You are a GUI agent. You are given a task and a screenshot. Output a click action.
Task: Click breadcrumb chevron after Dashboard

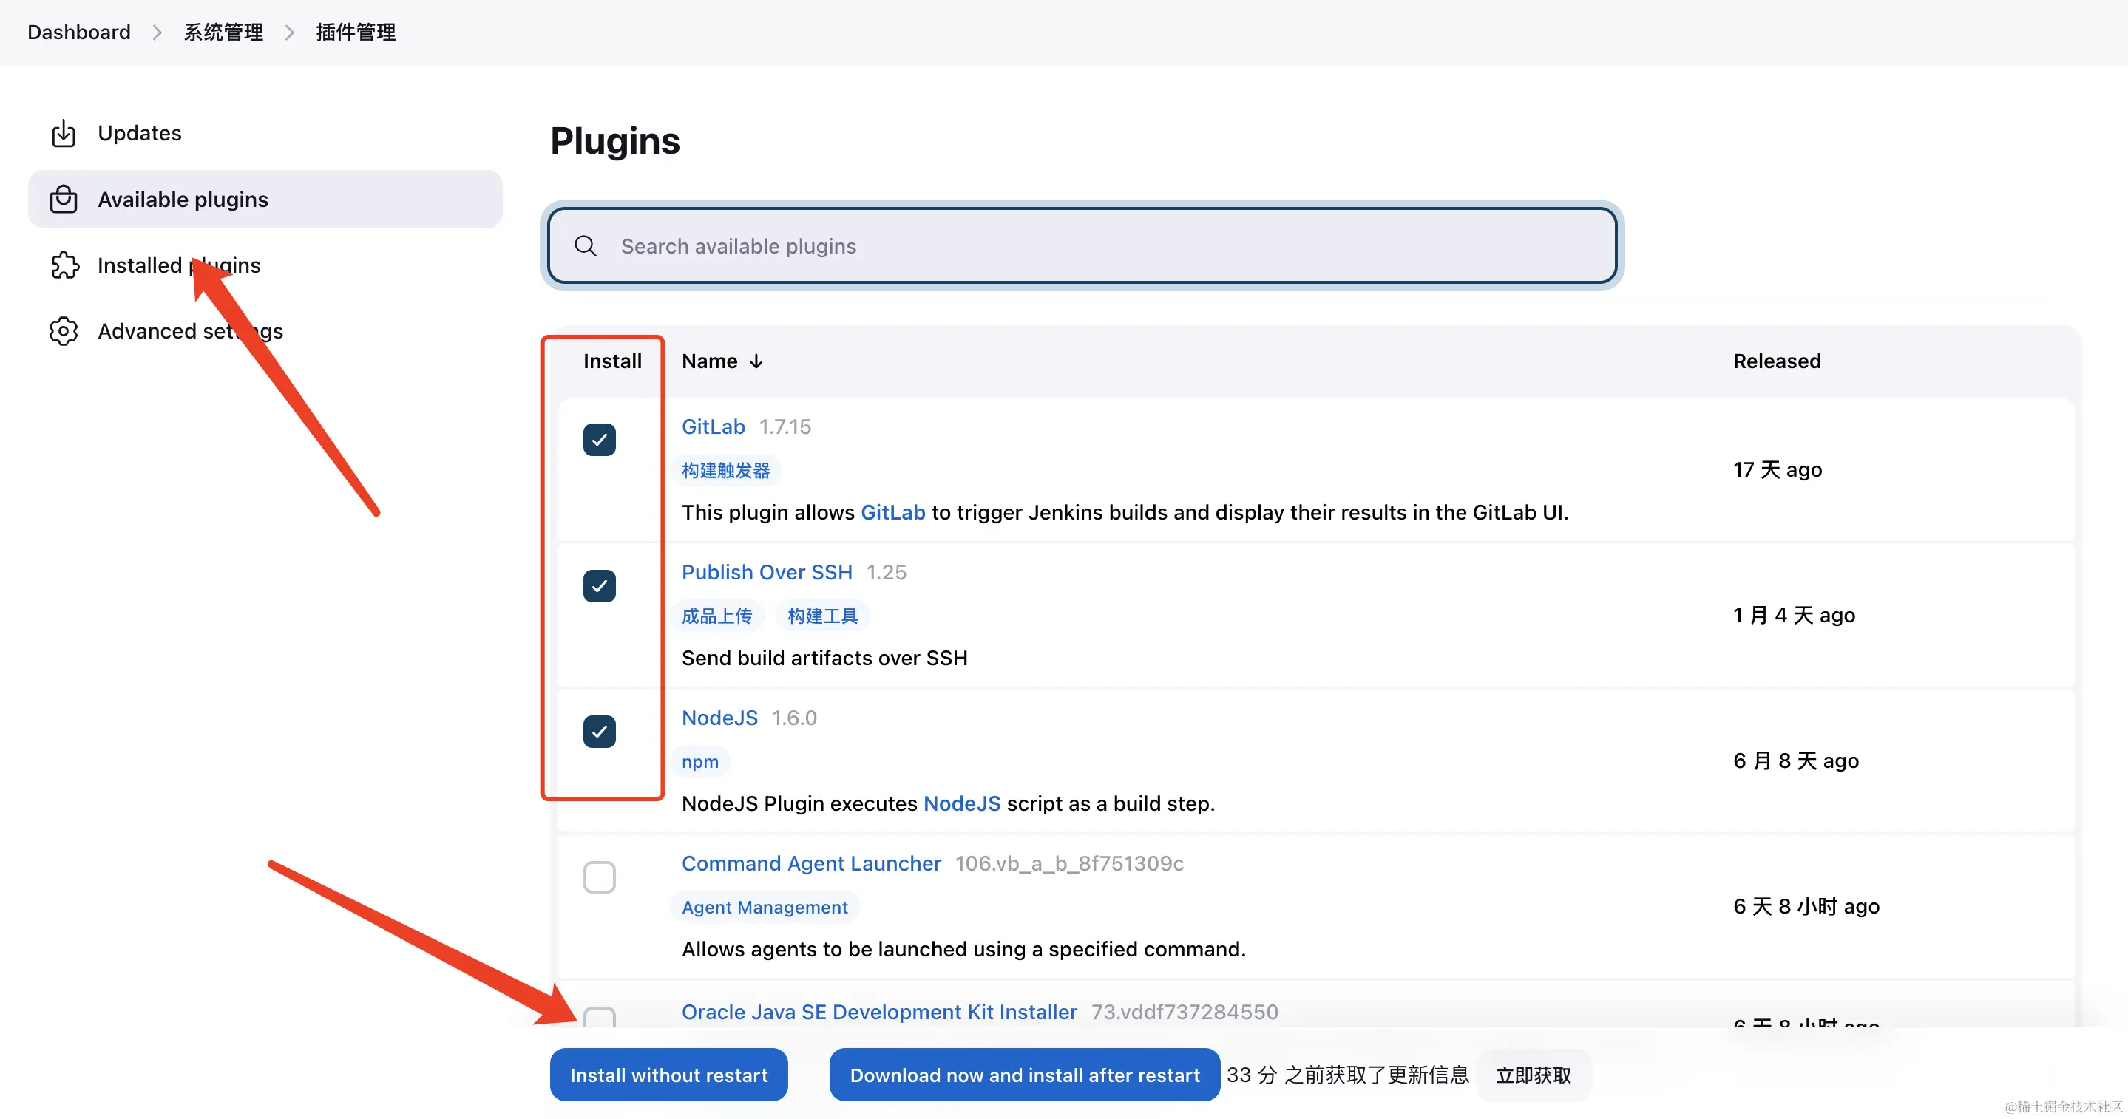(x=157, y=33)
